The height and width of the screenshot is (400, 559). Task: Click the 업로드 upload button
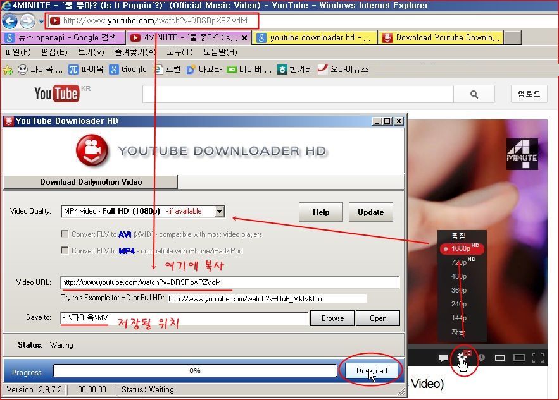point(529,94)
